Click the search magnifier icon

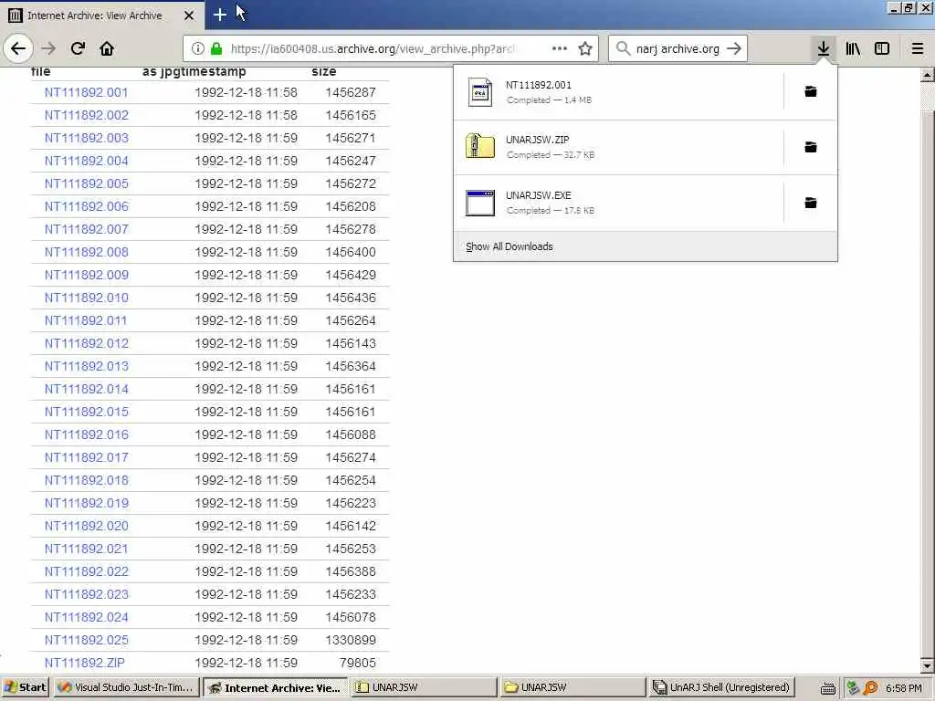tap(623, 48)
